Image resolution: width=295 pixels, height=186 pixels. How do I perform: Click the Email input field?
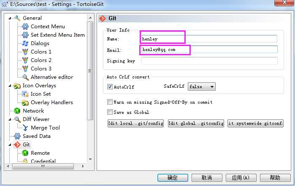tap(209, 50)
